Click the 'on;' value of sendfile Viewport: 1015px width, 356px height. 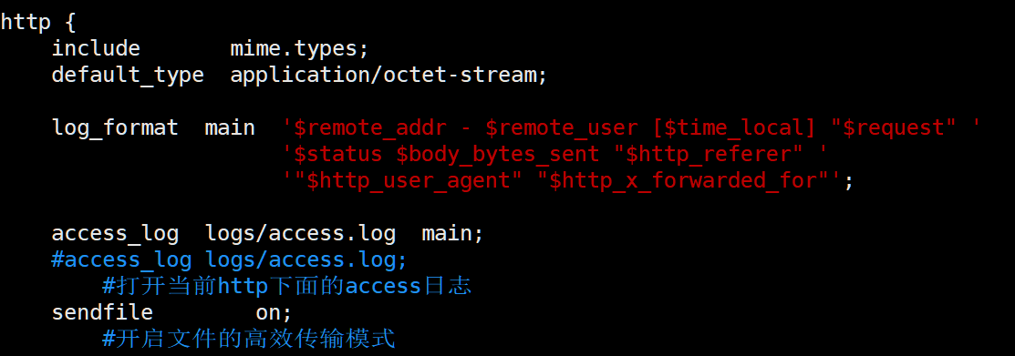[274, 313]
